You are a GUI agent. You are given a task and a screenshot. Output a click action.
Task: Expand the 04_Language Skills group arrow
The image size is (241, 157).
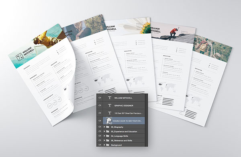[x=104, y=136]
